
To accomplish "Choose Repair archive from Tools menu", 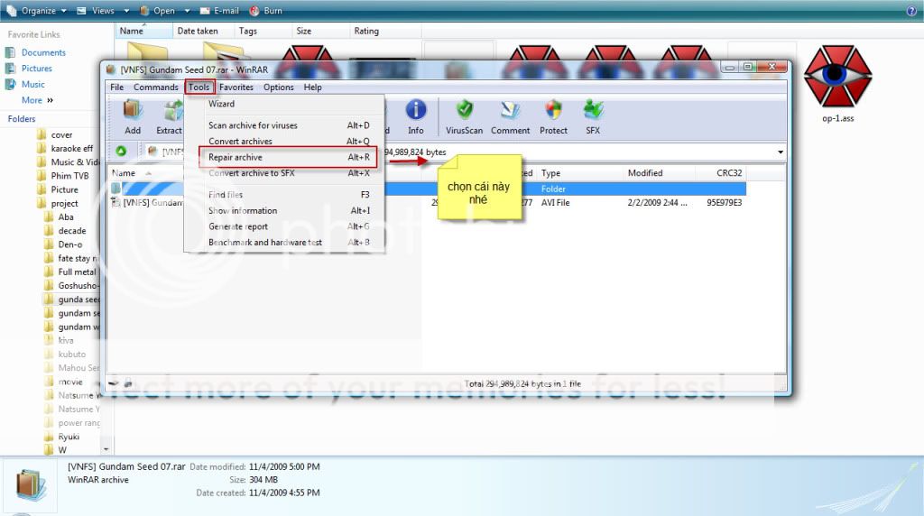I will point(236,157).
